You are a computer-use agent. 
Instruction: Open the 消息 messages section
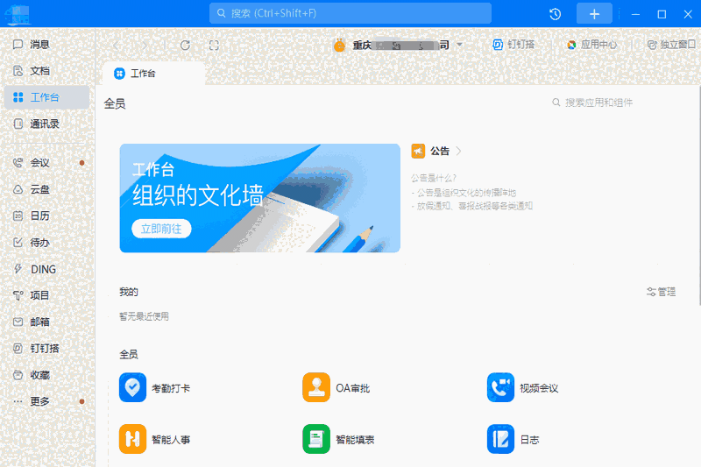coord(39,44)
